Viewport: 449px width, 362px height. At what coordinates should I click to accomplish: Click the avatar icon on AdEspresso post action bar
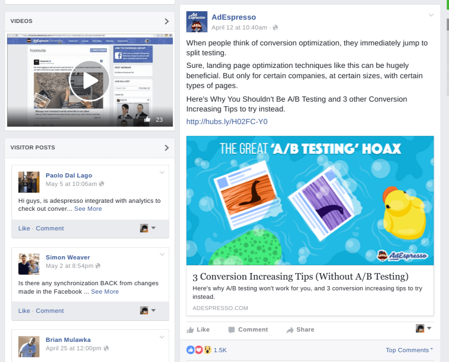[420, 328]
